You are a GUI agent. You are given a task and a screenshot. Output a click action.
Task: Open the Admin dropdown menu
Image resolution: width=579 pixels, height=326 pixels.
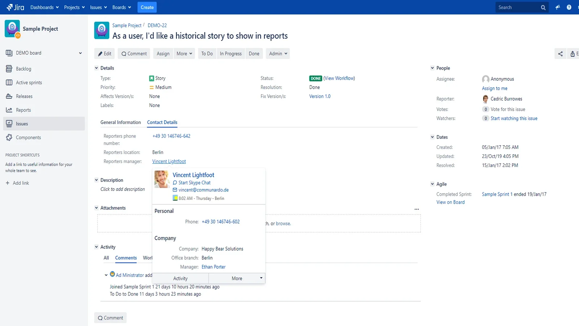tap(278, 54)
